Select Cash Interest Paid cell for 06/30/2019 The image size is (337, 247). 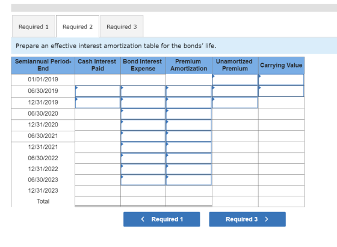(x=97, y=91)
